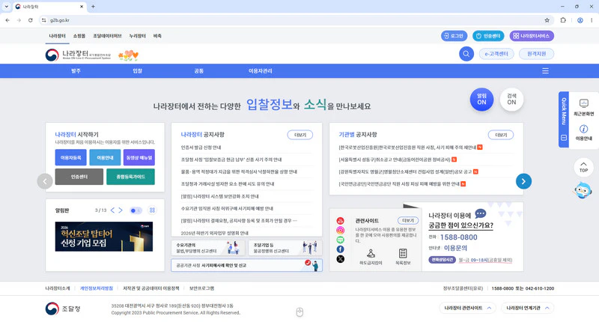Open the Chrome profile icon
Image resolution: width=599 pixels, height=322 pixels.
[580, 20]
